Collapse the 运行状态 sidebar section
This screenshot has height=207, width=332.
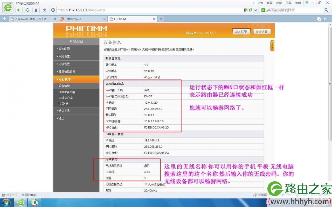click(x=76, y=79)
